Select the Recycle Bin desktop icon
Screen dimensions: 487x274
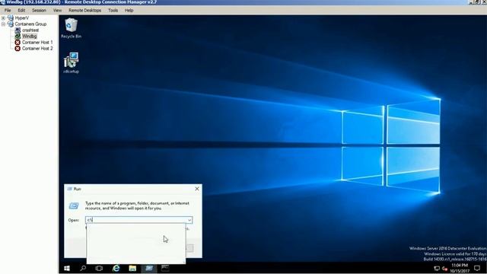coord(71,28)
